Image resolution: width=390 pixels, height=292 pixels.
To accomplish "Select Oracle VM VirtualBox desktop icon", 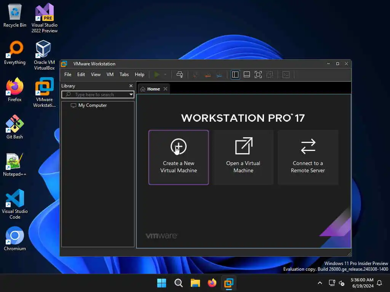I will click(x=44, y=55).
